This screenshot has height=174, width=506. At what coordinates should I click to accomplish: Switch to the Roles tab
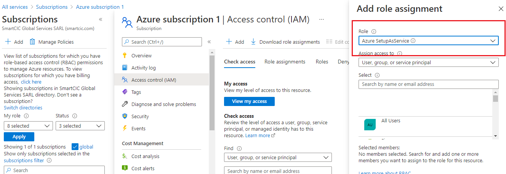click(322, 62)
